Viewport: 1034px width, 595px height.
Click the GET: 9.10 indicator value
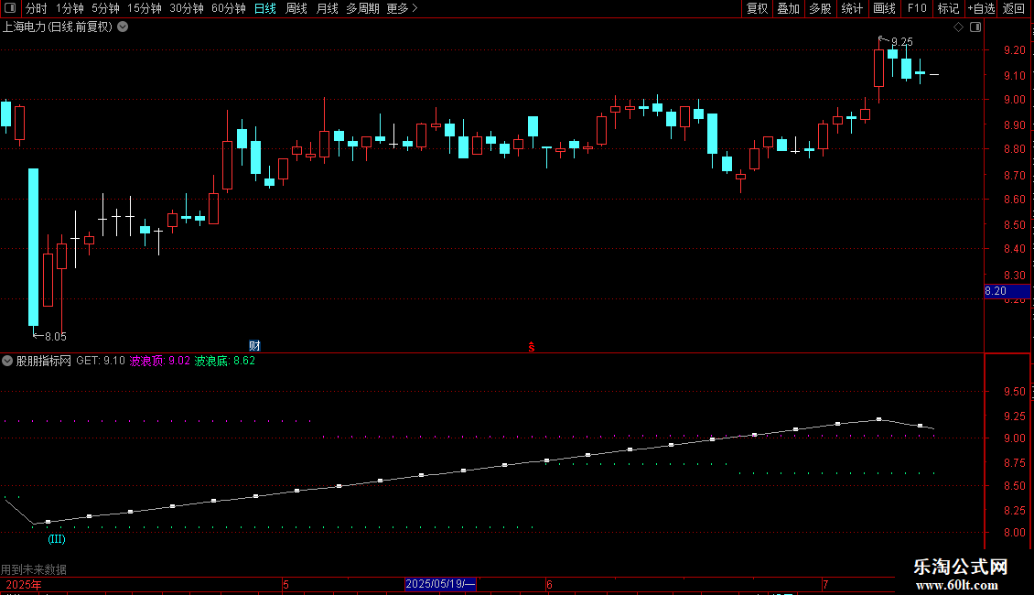point(101,361)
